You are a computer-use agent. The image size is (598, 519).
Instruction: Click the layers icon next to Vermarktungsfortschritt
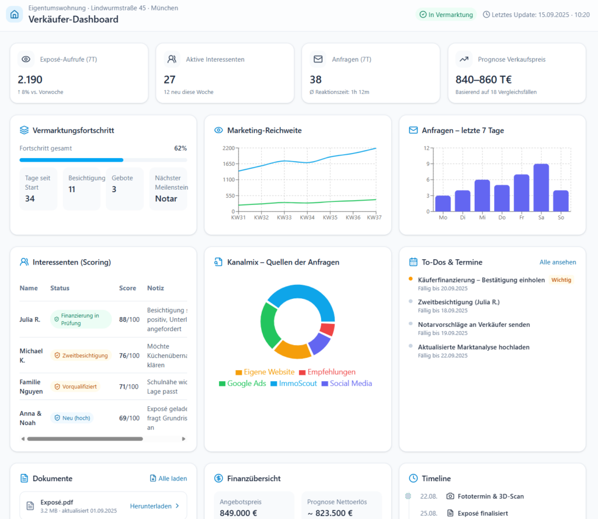24,130
